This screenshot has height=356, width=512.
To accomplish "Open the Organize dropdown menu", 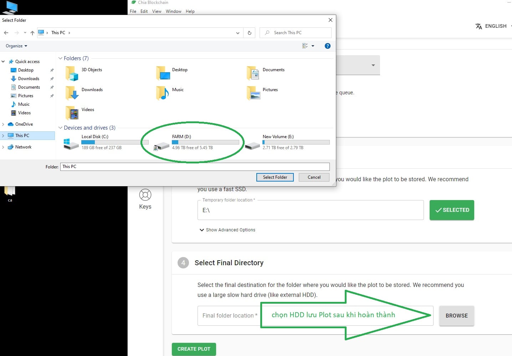I will tap(16, 46).
